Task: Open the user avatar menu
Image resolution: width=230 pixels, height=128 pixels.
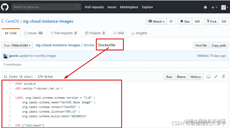Action: 225,7
